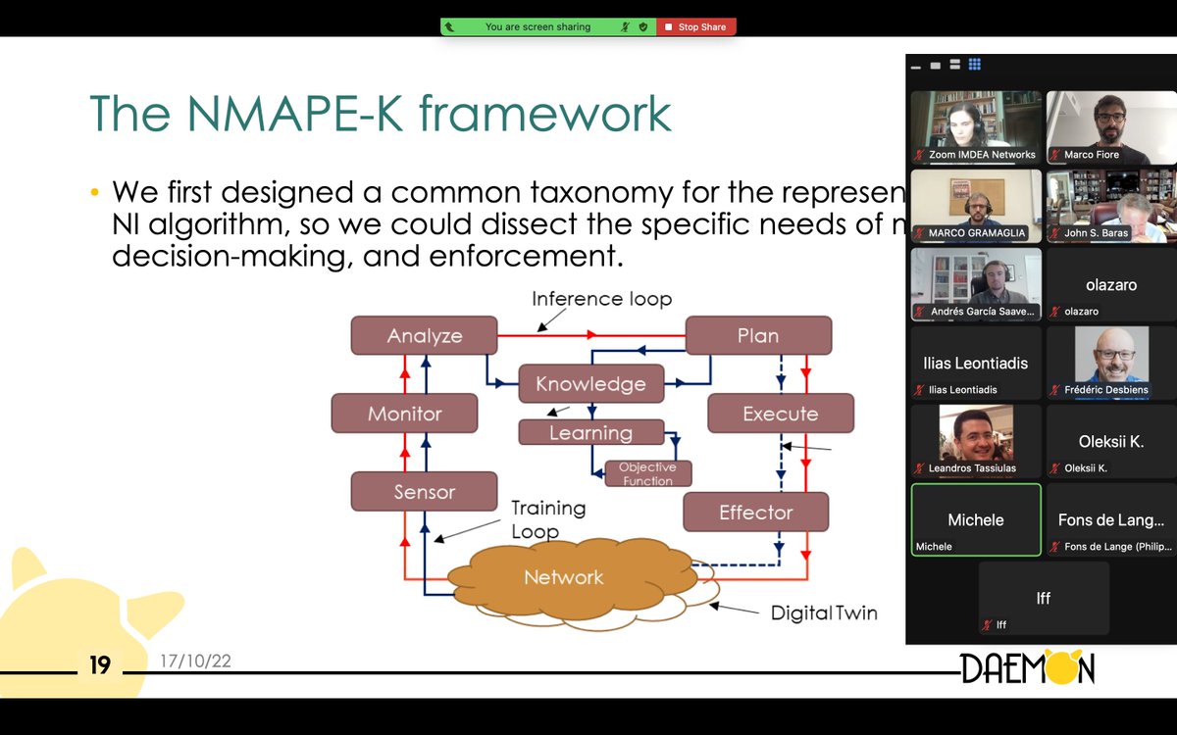
Task: Select Michele's highlighted participant tile
Action: click(976, 519)
